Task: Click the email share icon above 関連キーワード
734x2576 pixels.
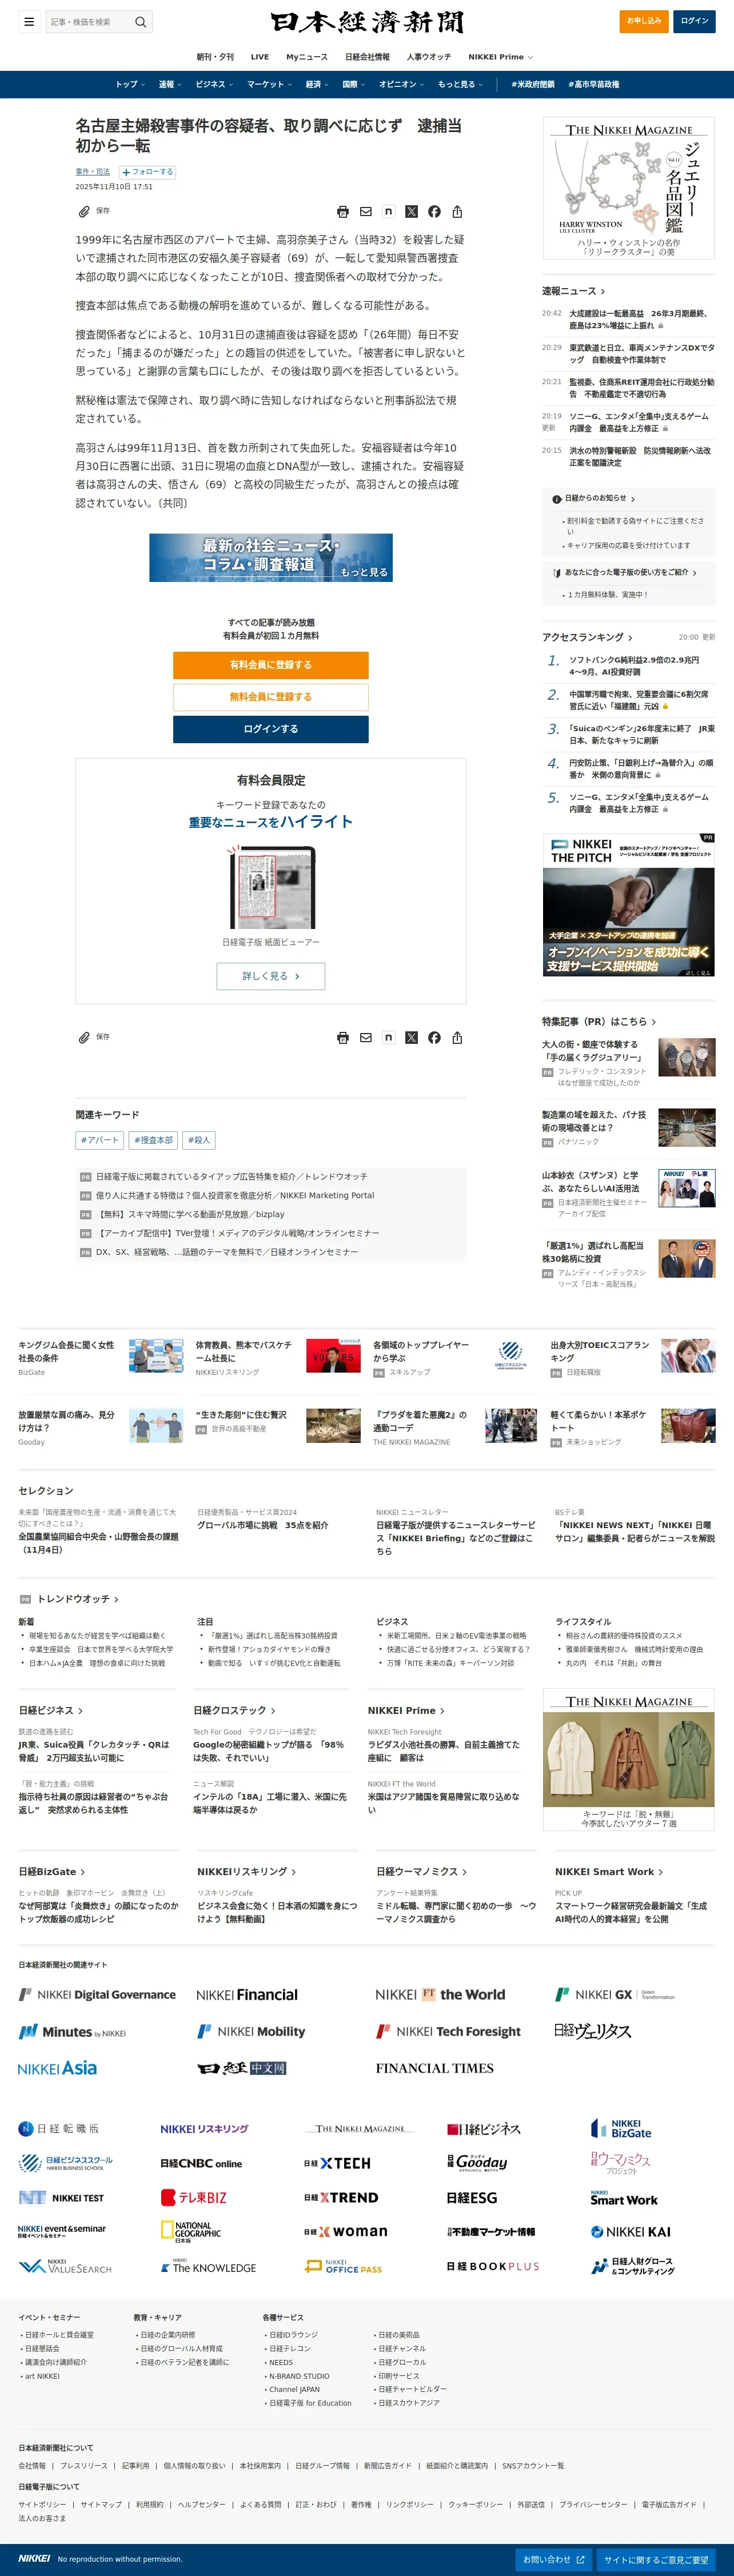Action: pos(366,1038)
